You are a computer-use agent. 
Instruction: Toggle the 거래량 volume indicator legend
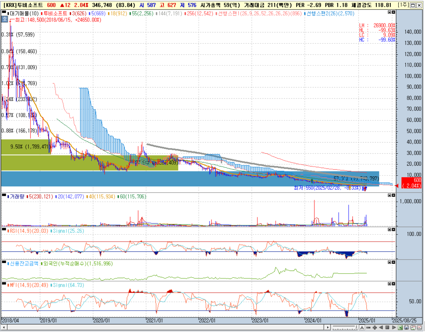pos(17,197)
